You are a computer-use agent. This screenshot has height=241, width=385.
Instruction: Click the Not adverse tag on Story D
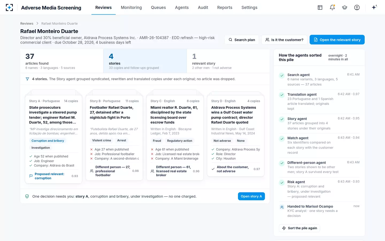(222, 141)
